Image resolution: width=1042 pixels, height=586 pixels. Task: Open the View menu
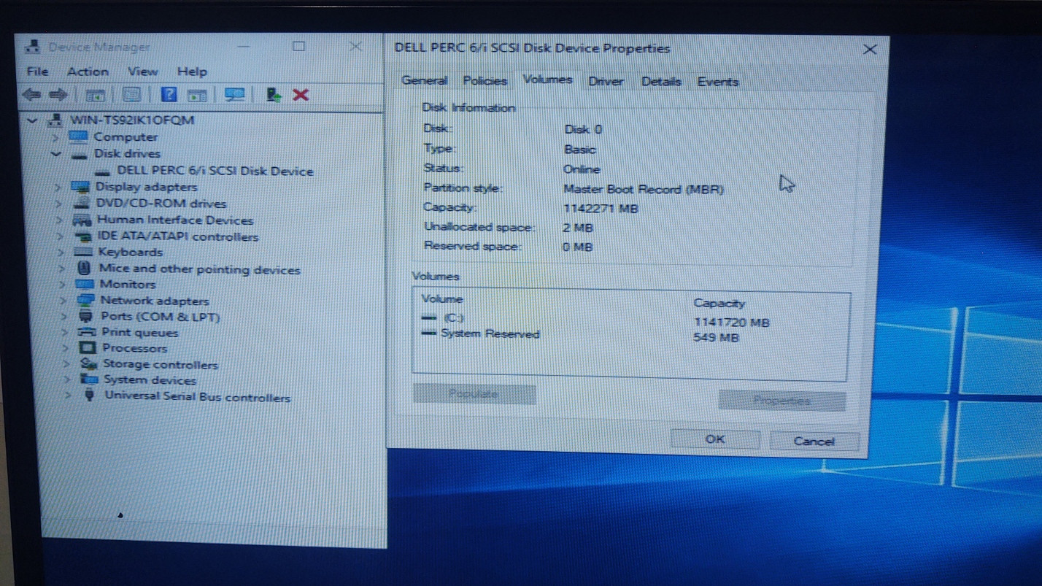[x=142, y=72]
